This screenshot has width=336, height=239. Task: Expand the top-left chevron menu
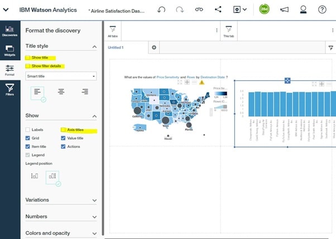pos(6,9)
